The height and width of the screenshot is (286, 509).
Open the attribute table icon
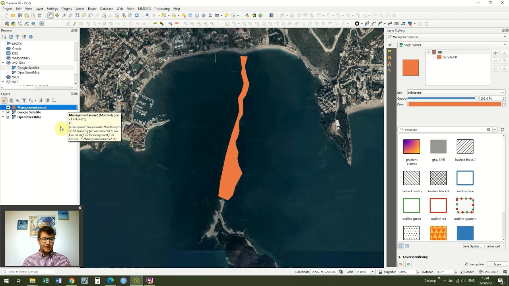[x=190, y=15]
